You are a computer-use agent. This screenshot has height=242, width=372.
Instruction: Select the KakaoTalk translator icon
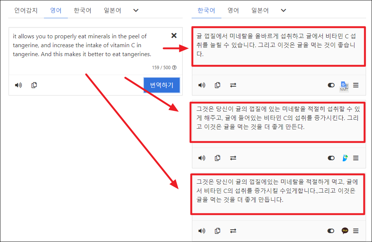[345, 231]
